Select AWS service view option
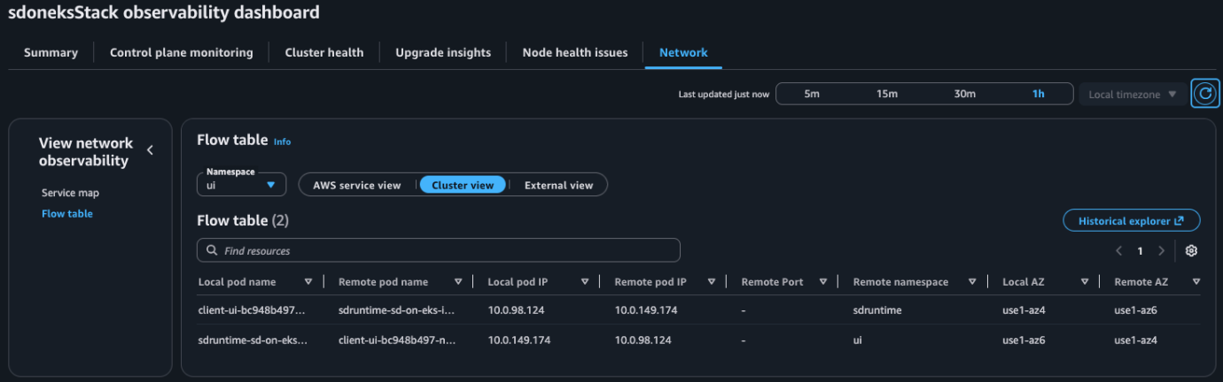This screenshot has height=382, width=1223. coord(357,185)
